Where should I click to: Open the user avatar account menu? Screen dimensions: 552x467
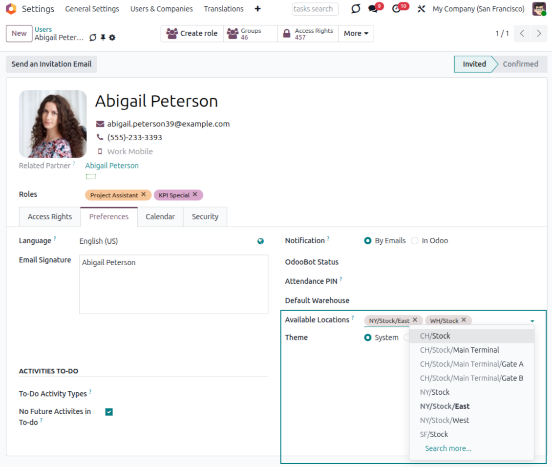click(539, 9)
